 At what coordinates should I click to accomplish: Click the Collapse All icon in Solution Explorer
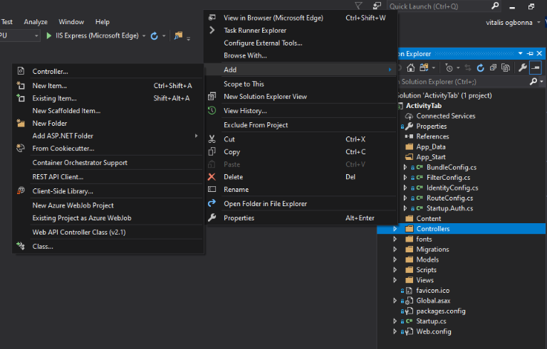[493, 68]
